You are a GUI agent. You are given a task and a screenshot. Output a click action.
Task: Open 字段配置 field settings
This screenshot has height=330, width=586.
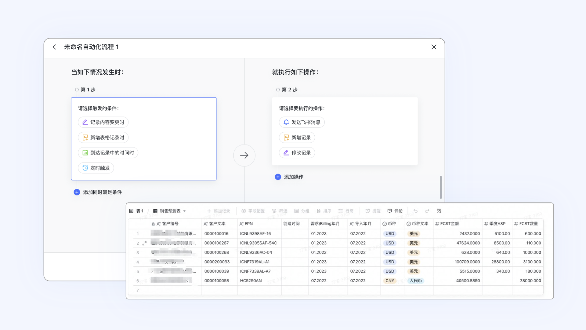(253, 211)
